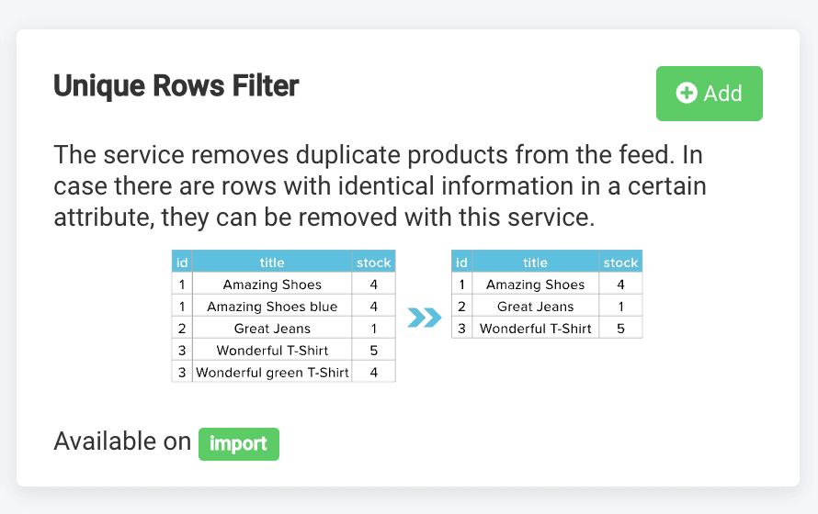Click the left table's id column header

[182, 263]
